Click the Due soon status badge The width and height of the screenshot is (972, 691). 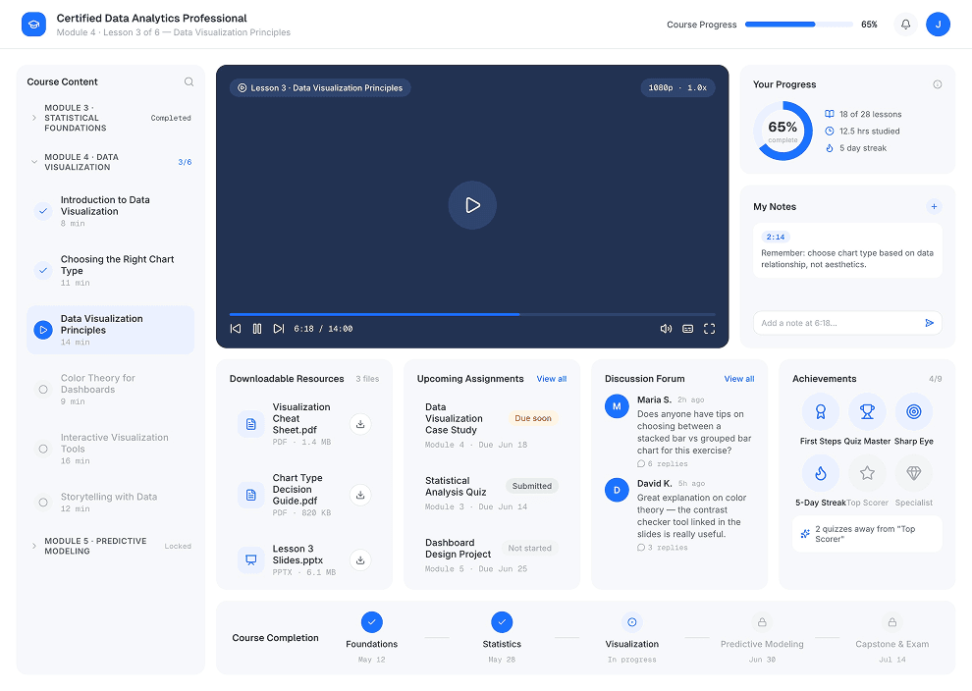pyautogui.click(x=533, y=418)
